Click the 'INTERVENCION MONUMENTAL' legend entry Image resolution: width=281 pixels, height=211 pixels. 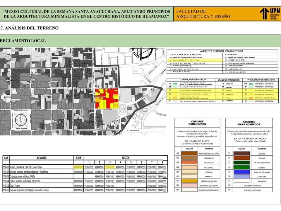(x=264, y=84)
